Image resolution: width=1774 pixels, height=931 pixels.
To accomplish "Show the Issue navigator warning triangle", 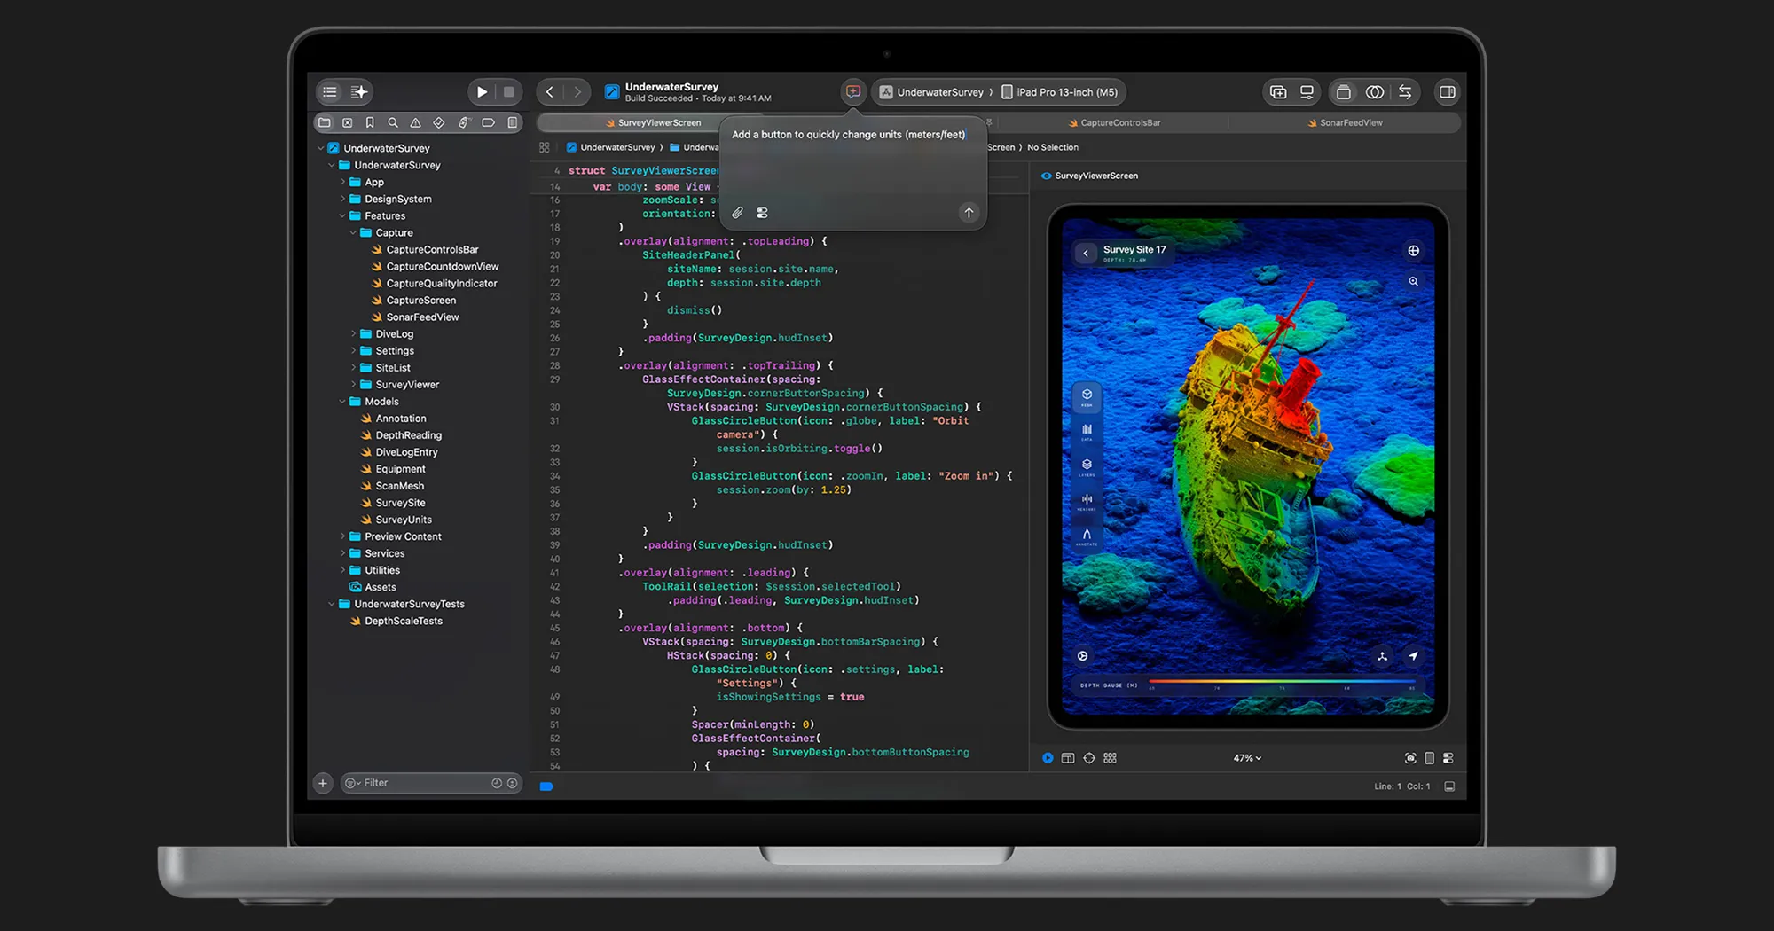I will click(x=415, y=123).
